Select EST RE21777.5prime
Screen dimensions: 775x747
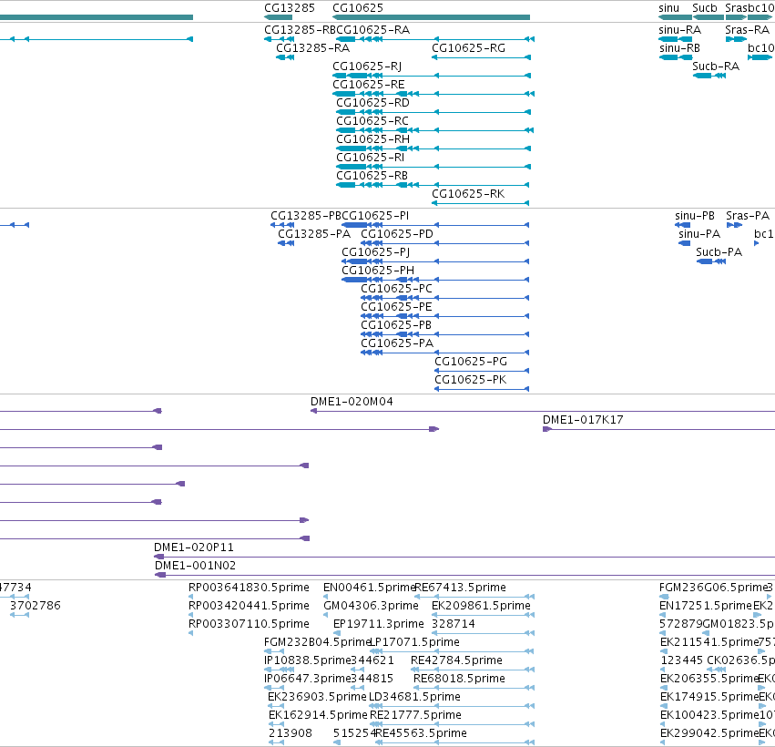415,715
